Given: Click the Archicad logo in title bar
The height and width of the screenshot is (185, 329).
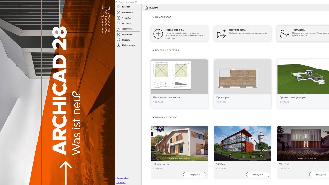Looking at the screenshot, I should pos(117,2).
